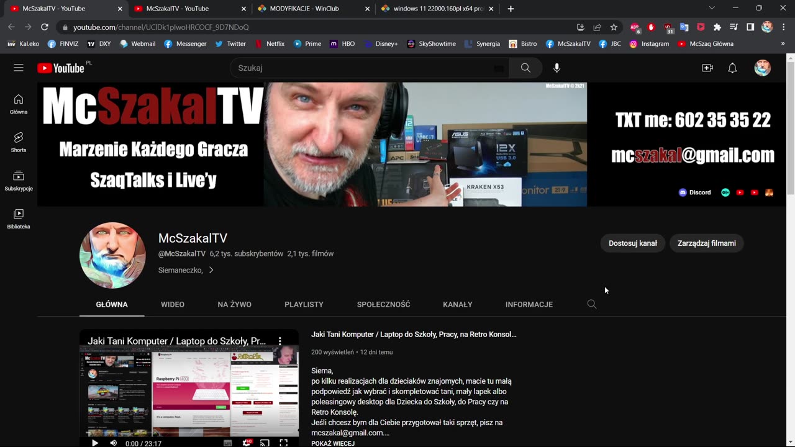Expand description with POKAŻ WIĘCEJ

pos(333,443)
